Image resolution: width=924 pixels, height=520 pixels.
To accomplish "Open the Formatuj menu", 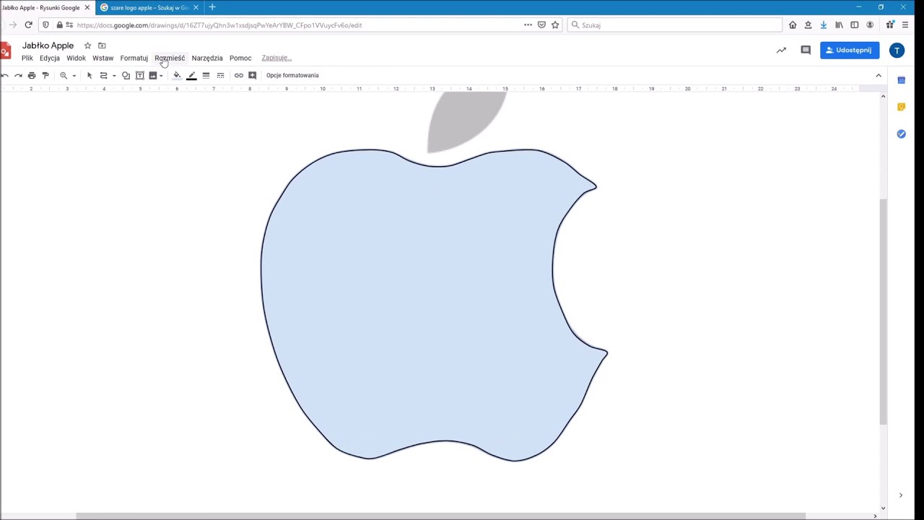I will pos(134,58).
